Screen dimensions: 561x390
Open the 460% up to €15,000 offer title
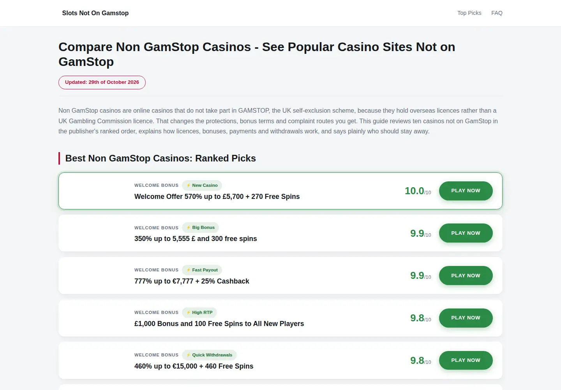click(194, 366)
